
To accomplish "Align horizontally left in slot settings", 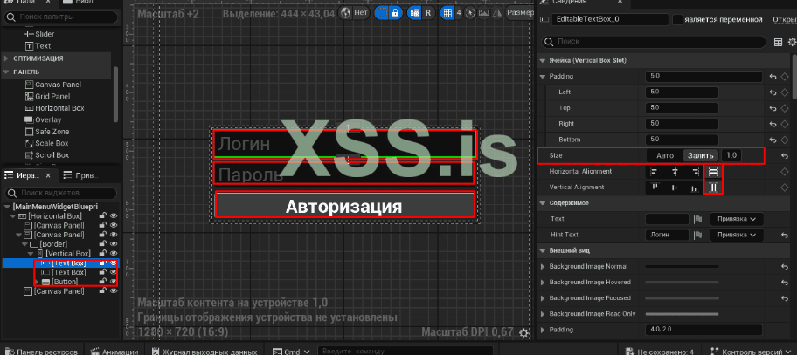I will [655, 172].
